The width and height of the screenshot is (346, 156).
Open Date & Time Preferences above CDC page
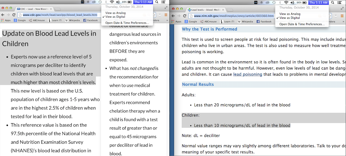coord(127,23)
